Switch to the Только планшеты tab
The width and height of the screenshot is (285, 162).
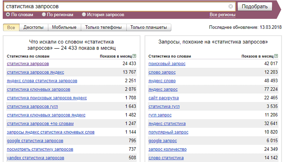149,27
